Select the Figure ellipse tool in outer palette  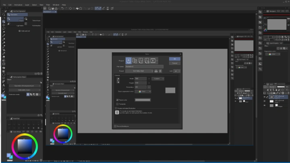point(4,75)
